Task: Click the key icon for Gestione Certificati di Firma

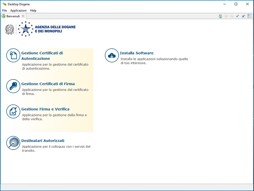Action: click(x=13, y=86)
